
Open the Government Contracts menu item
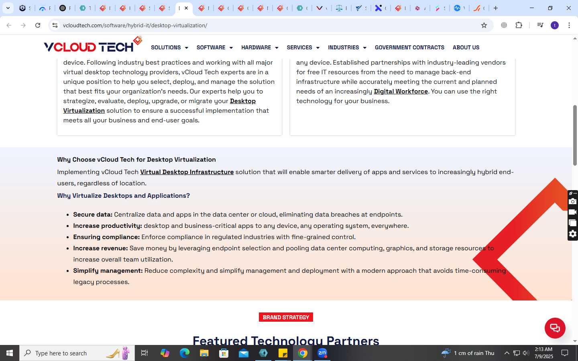click(409, 47)
